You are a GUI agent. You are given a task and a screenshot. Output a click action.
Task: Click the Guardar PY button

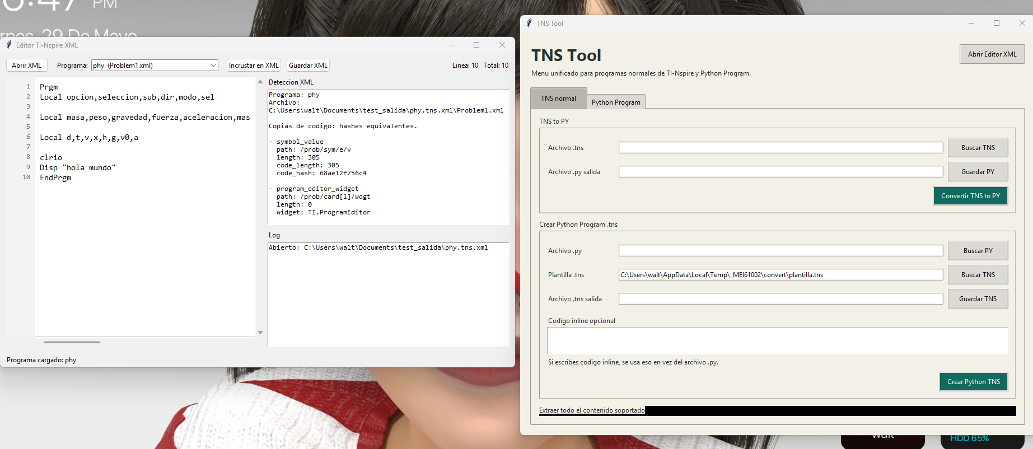coord(978,172)
